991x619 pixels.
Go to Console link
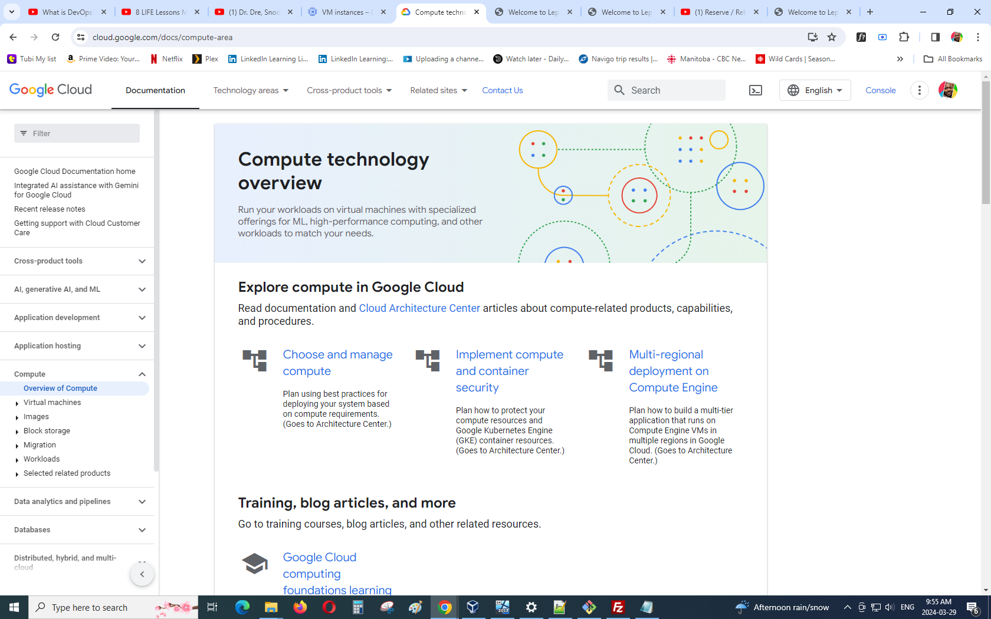tap(880, 90)
